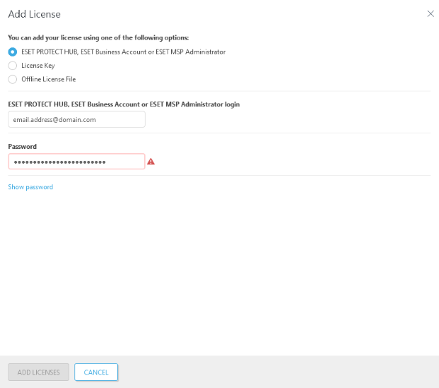Focus the email address login field

click(x=76, y=120)
